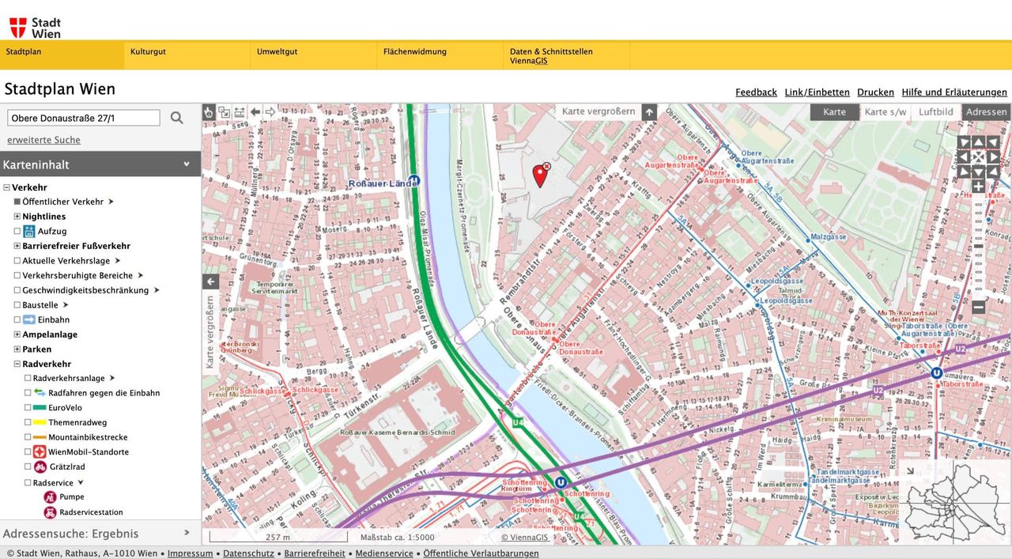
Task: Expand the Nightlines tree node
Action: point(17,217)
